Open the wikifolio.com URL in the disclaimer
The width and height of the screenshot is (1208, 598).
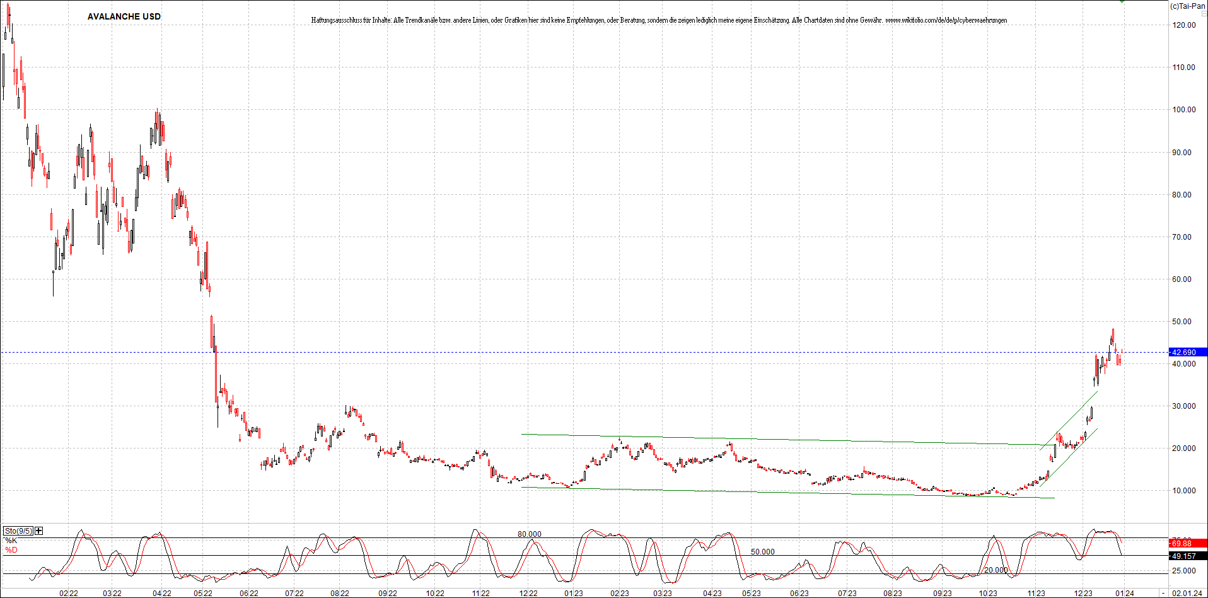tap(946, 20)
